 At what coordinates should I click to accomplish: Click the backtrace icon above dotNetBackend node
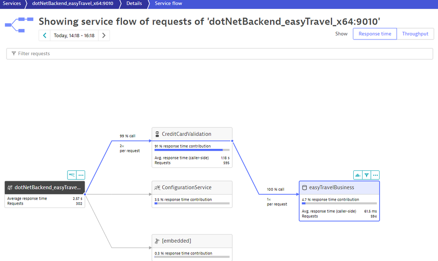[72, 175]
